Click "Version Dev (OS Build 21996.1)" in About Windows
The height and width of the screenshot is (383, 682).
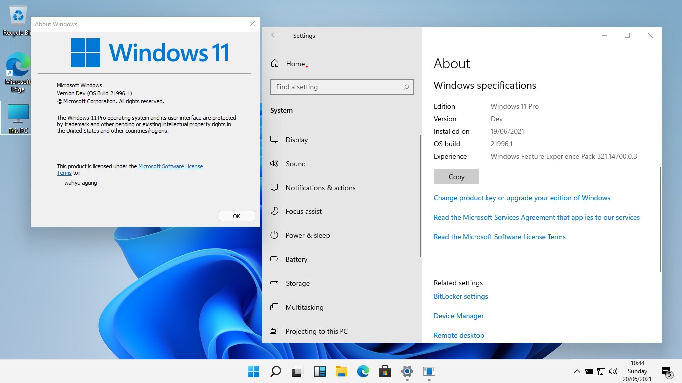(x=94, y=93)
